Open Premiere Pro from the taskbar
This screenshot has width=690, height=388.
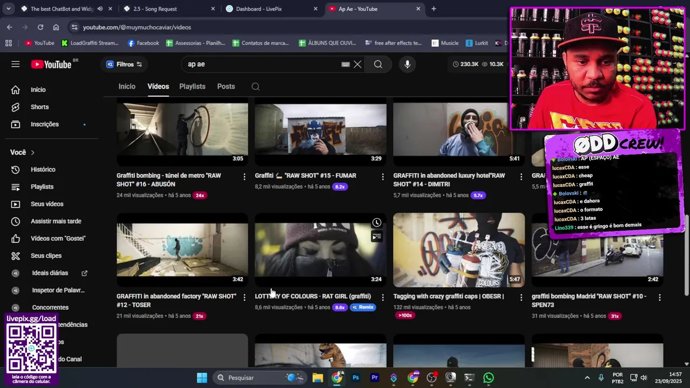tap(375, 378)
